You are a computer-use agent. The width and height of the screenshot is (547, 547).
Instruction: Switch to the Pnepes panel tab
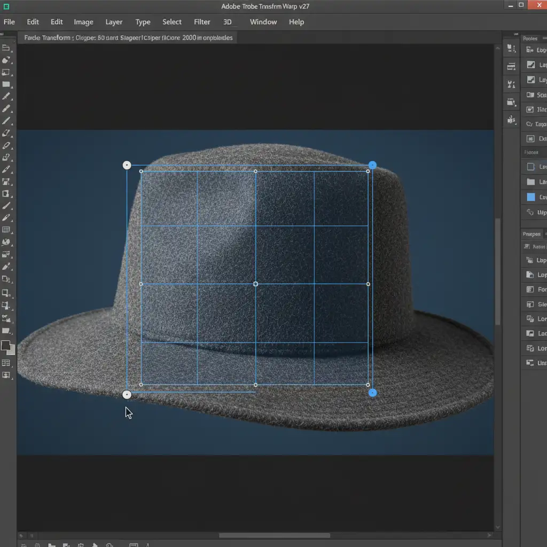[x=532, y=234]
